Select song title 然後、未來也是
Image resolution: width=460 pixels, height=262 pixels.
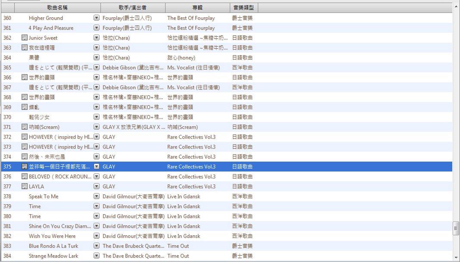[47, 157]
